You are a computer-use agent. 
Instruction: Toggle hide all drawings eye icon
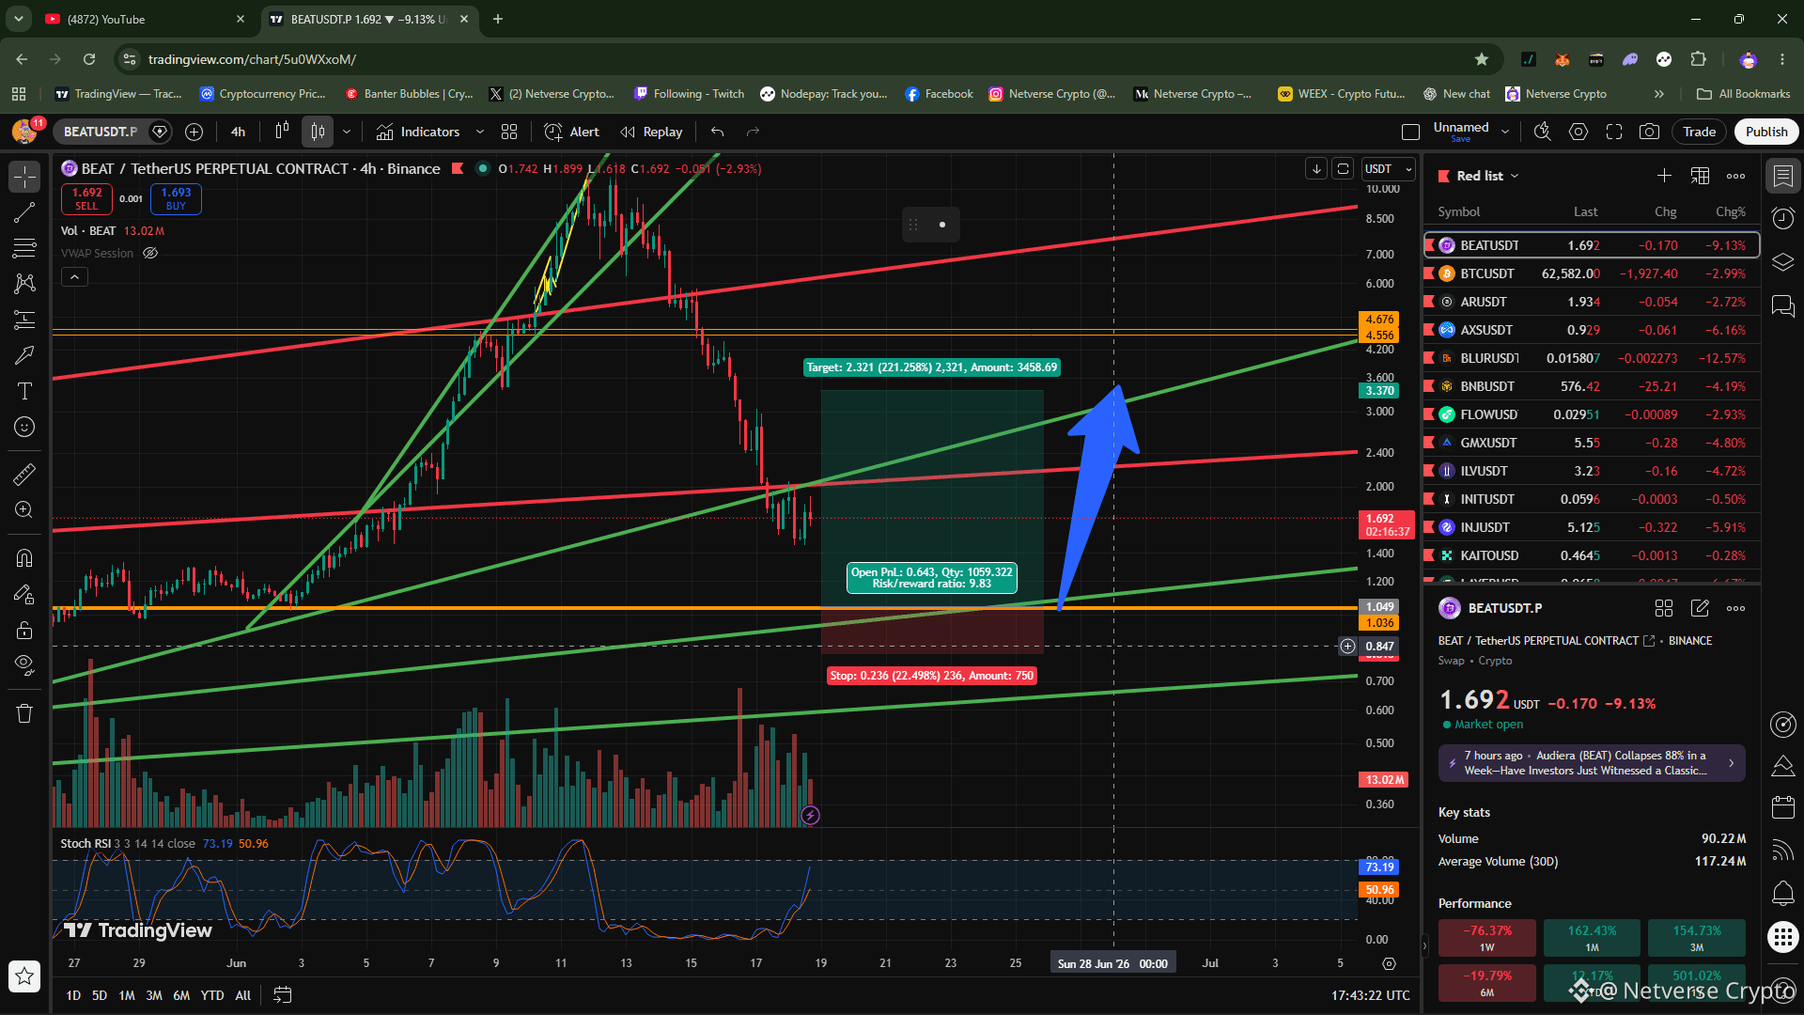24,665
